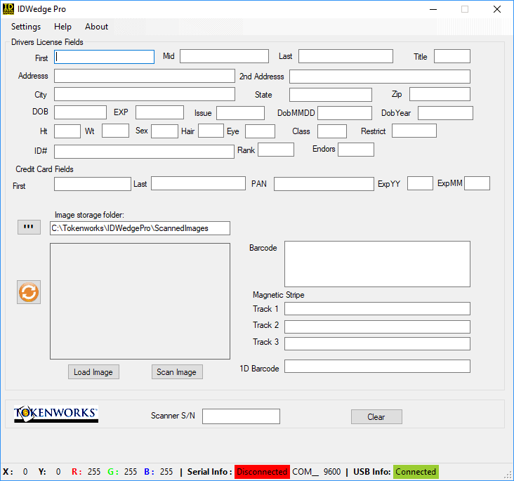Click the DobYear input field
This screenshot has width=514, height=481.
[x=445, y=113]
